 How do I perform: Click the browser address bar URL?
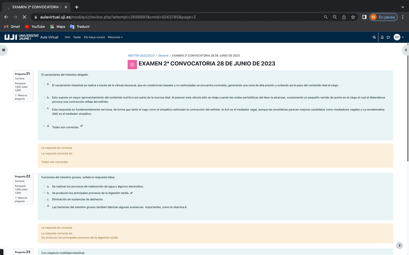(x=145, y=17)
